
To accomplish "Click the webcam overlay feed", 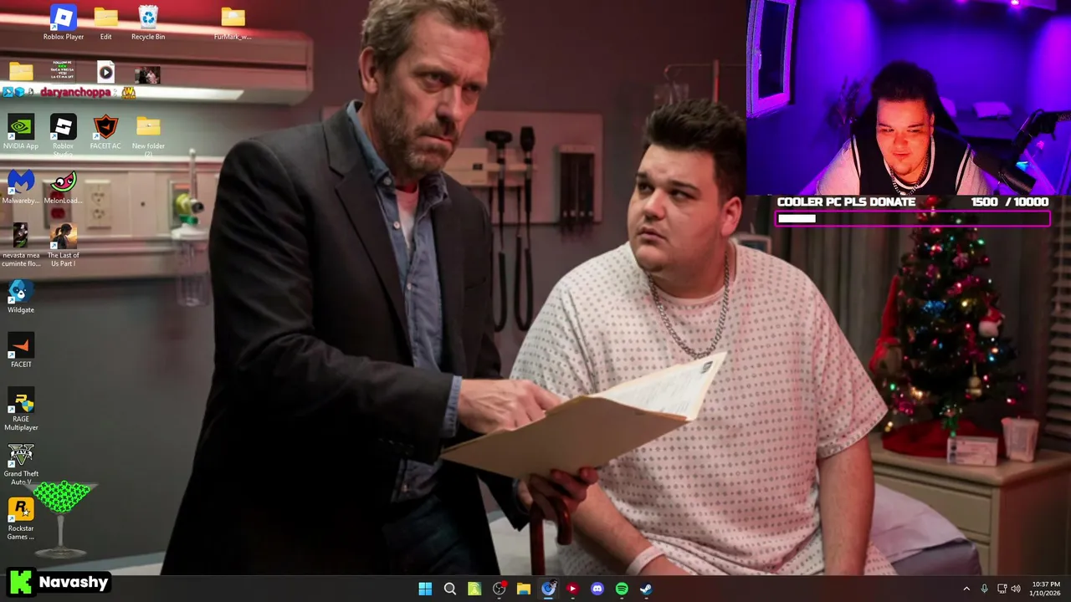I will coord(909,97).
